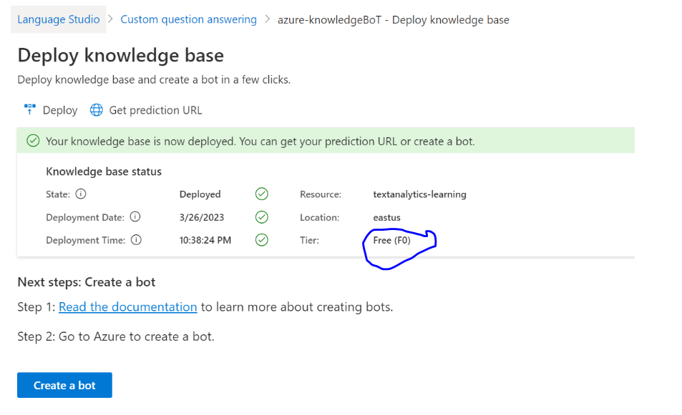
Task: Click the State: label
Action: point(58,194)
